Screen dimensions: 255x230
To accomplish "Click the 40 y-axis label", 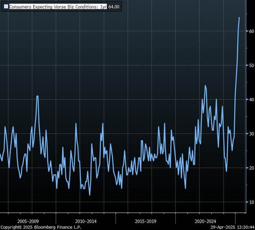I will coord(252,100).
